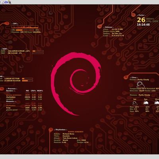Viewport: 159px width, 159px height.
Task: Click the PID column header
Action: click(x=27, y=91)
